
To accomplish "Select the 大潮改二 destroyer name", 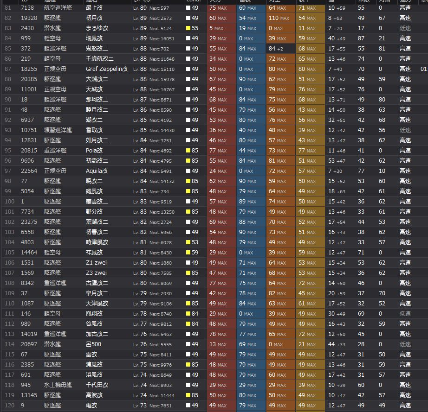I will coord(97,79).
